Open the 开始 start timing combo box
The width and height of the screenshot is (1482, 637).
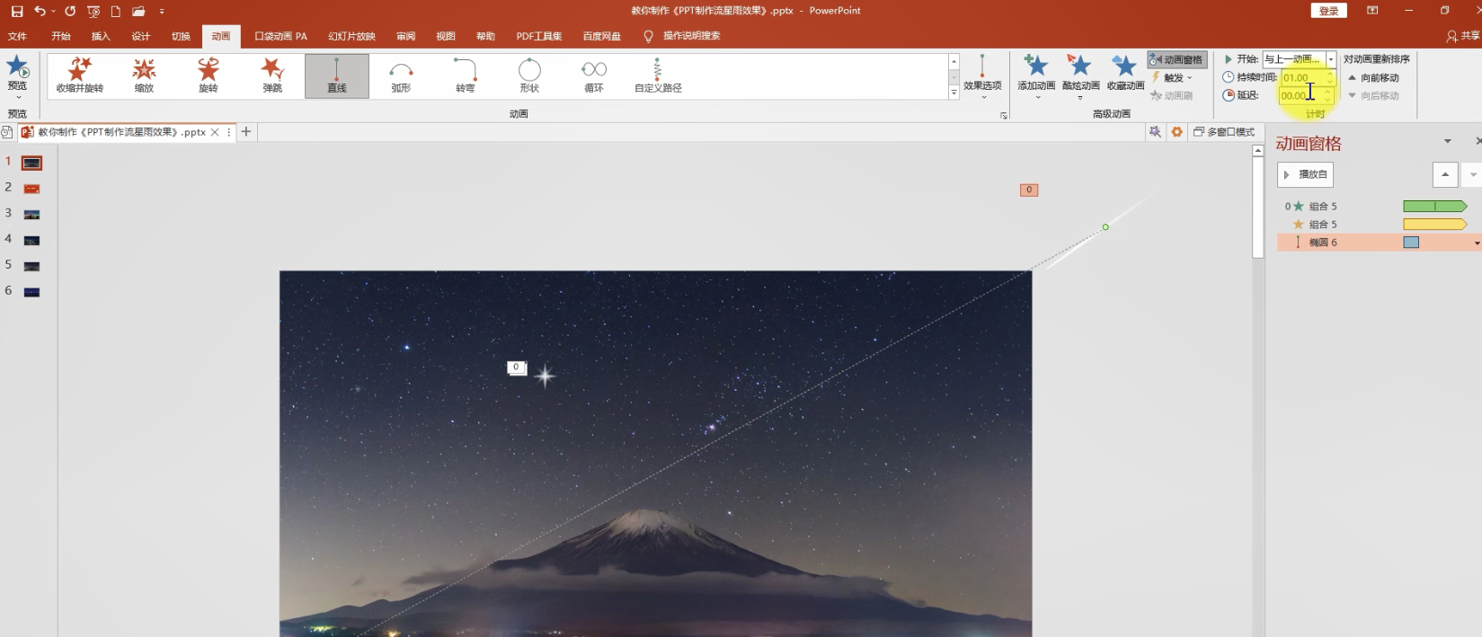point(1299,59)
